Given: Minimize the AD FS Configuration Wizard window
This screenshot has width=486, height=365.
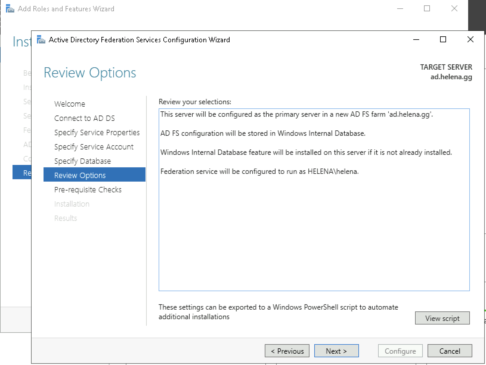Looking at the screenshot, I should pos(416,40).
